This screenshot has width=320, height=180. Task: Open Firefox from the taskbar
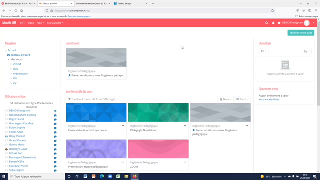pyautogui.click(x=134, y=176)
